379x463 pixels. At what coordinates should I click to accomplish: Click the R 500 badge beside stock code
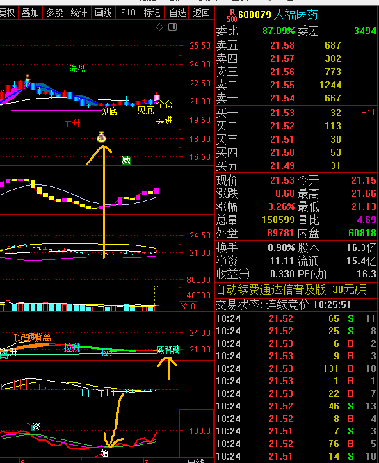[x=232, y=15]
